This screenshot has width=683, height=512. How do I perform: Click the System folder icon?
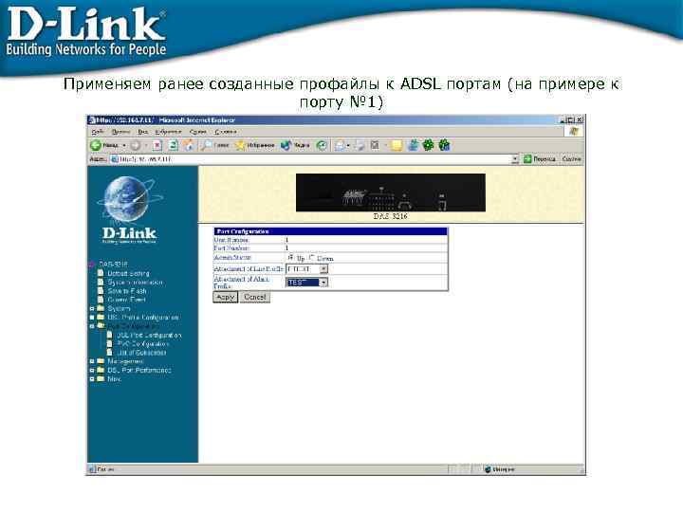tap(101, 308)
